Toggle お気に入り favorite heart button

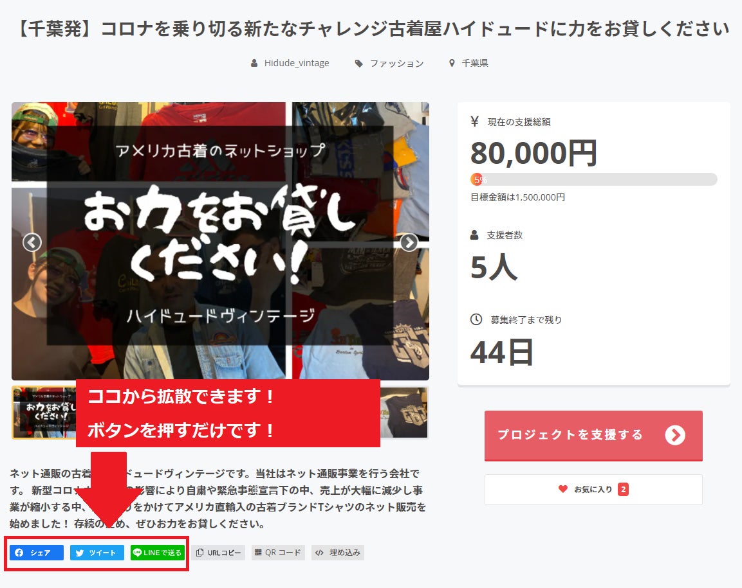click(x=593, y=489)
